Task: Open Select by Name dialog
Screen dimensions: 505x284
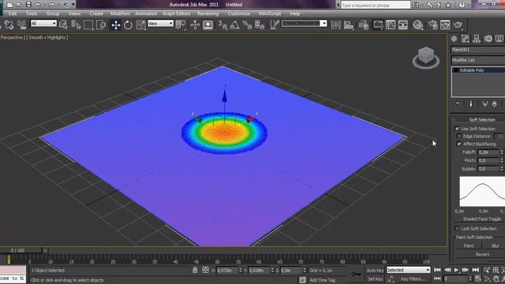Action: point(76,24)
